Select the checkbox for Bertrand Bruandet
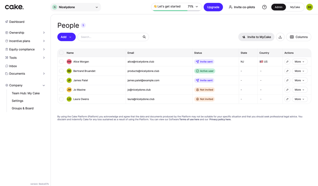318x186 pixels. click(61, 71)
